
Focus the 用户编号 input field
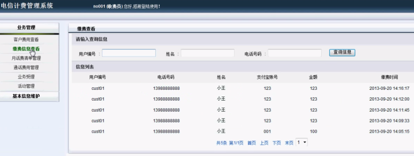[129, 53]
